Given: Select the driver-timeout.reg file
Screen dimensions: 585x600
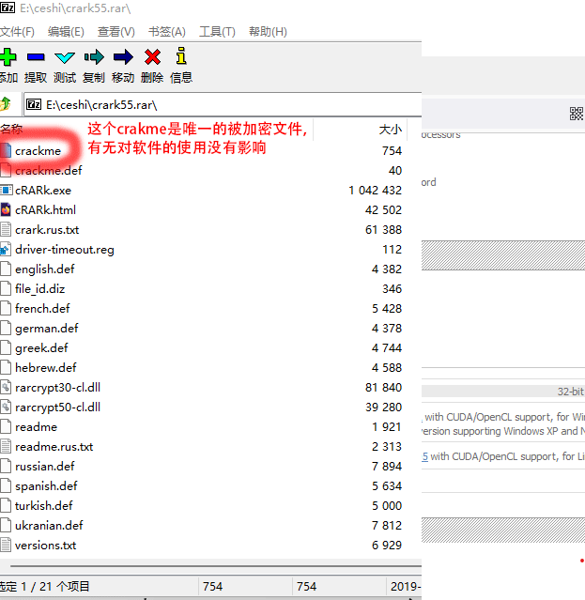Looking at the screenshot, I should (64, 250).
